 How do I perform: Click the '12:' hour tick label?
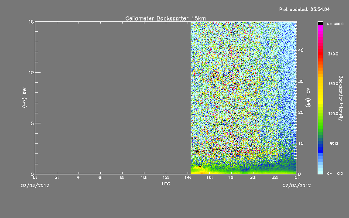(x=166, y=177)
